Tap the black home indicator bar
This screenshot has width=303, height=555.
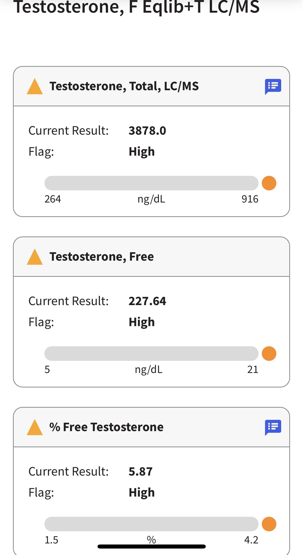click(152, 546)
